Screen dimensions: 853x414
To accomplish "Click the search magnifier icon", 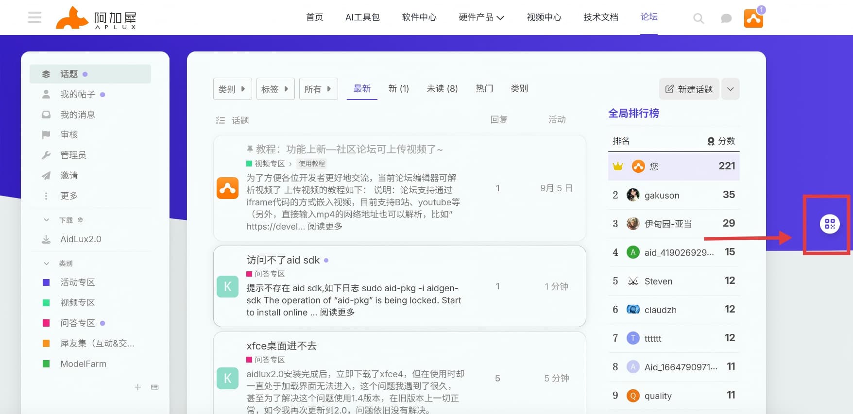I will (699, 18).
